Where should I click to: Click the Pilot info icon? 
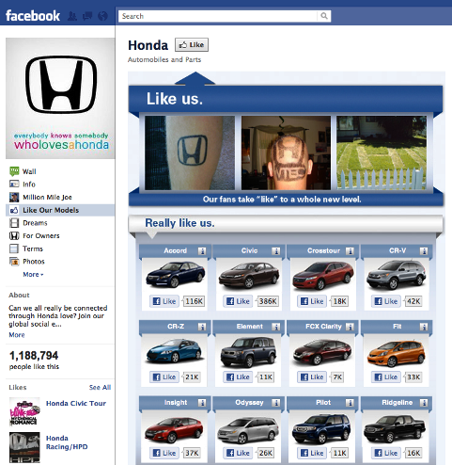350,403
